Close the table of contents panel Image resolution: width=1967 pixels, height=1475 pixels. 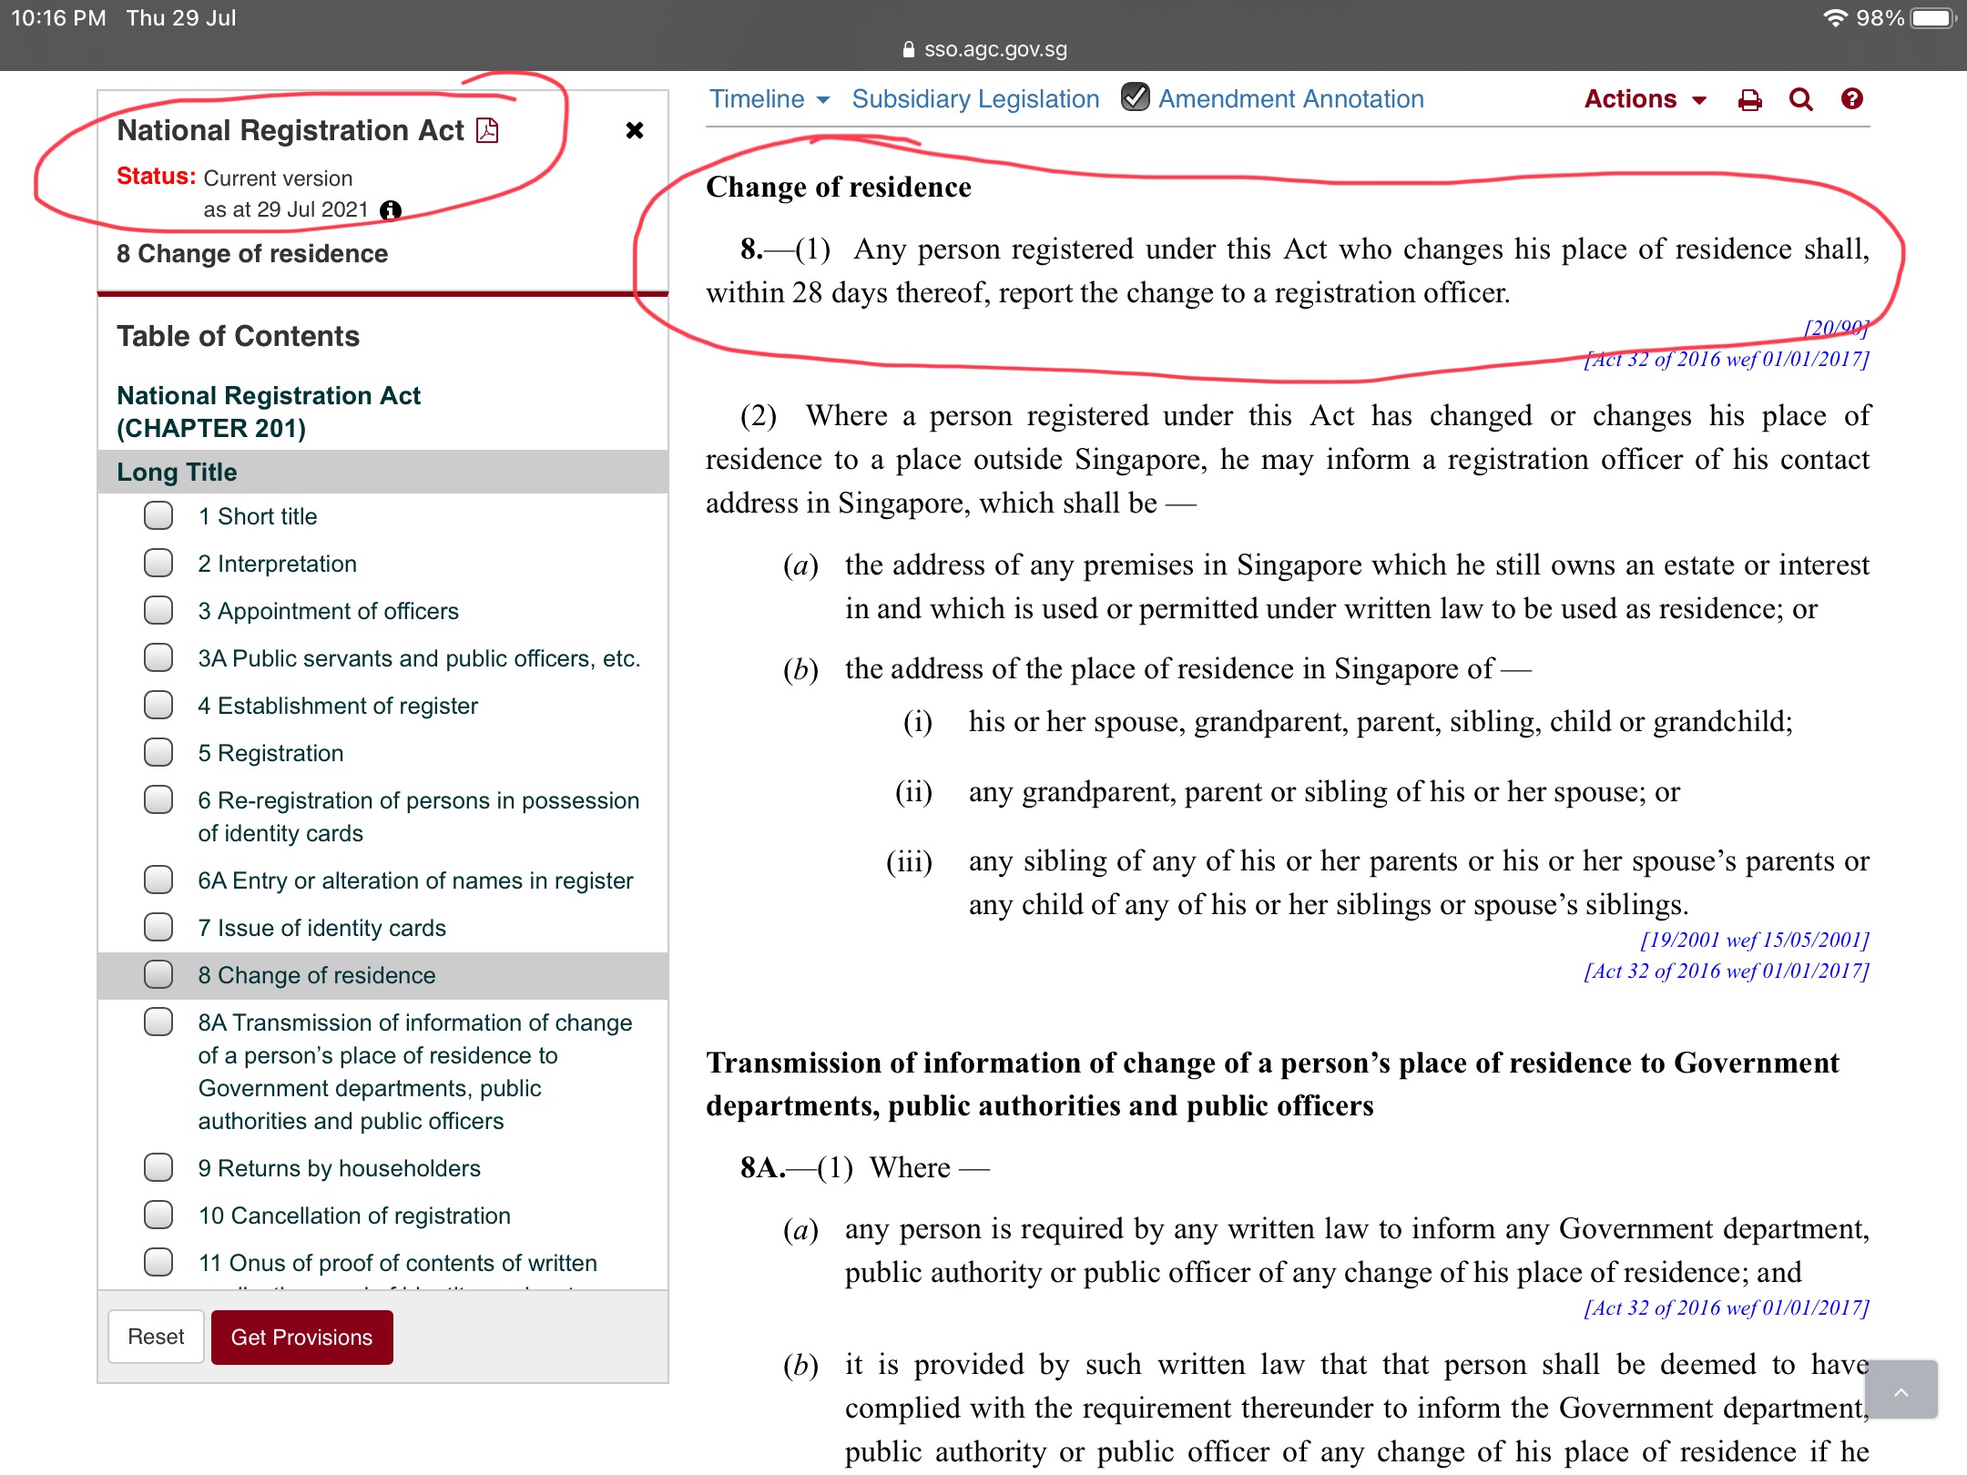pos(635,130)
